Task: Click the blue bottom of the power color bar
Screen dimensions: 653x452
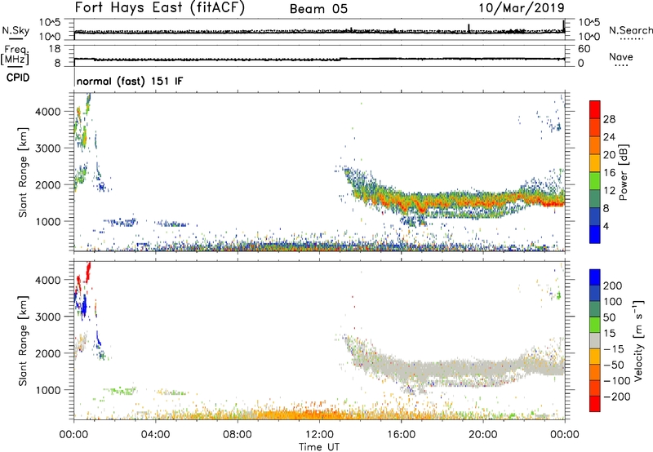Action: [595, 234]
